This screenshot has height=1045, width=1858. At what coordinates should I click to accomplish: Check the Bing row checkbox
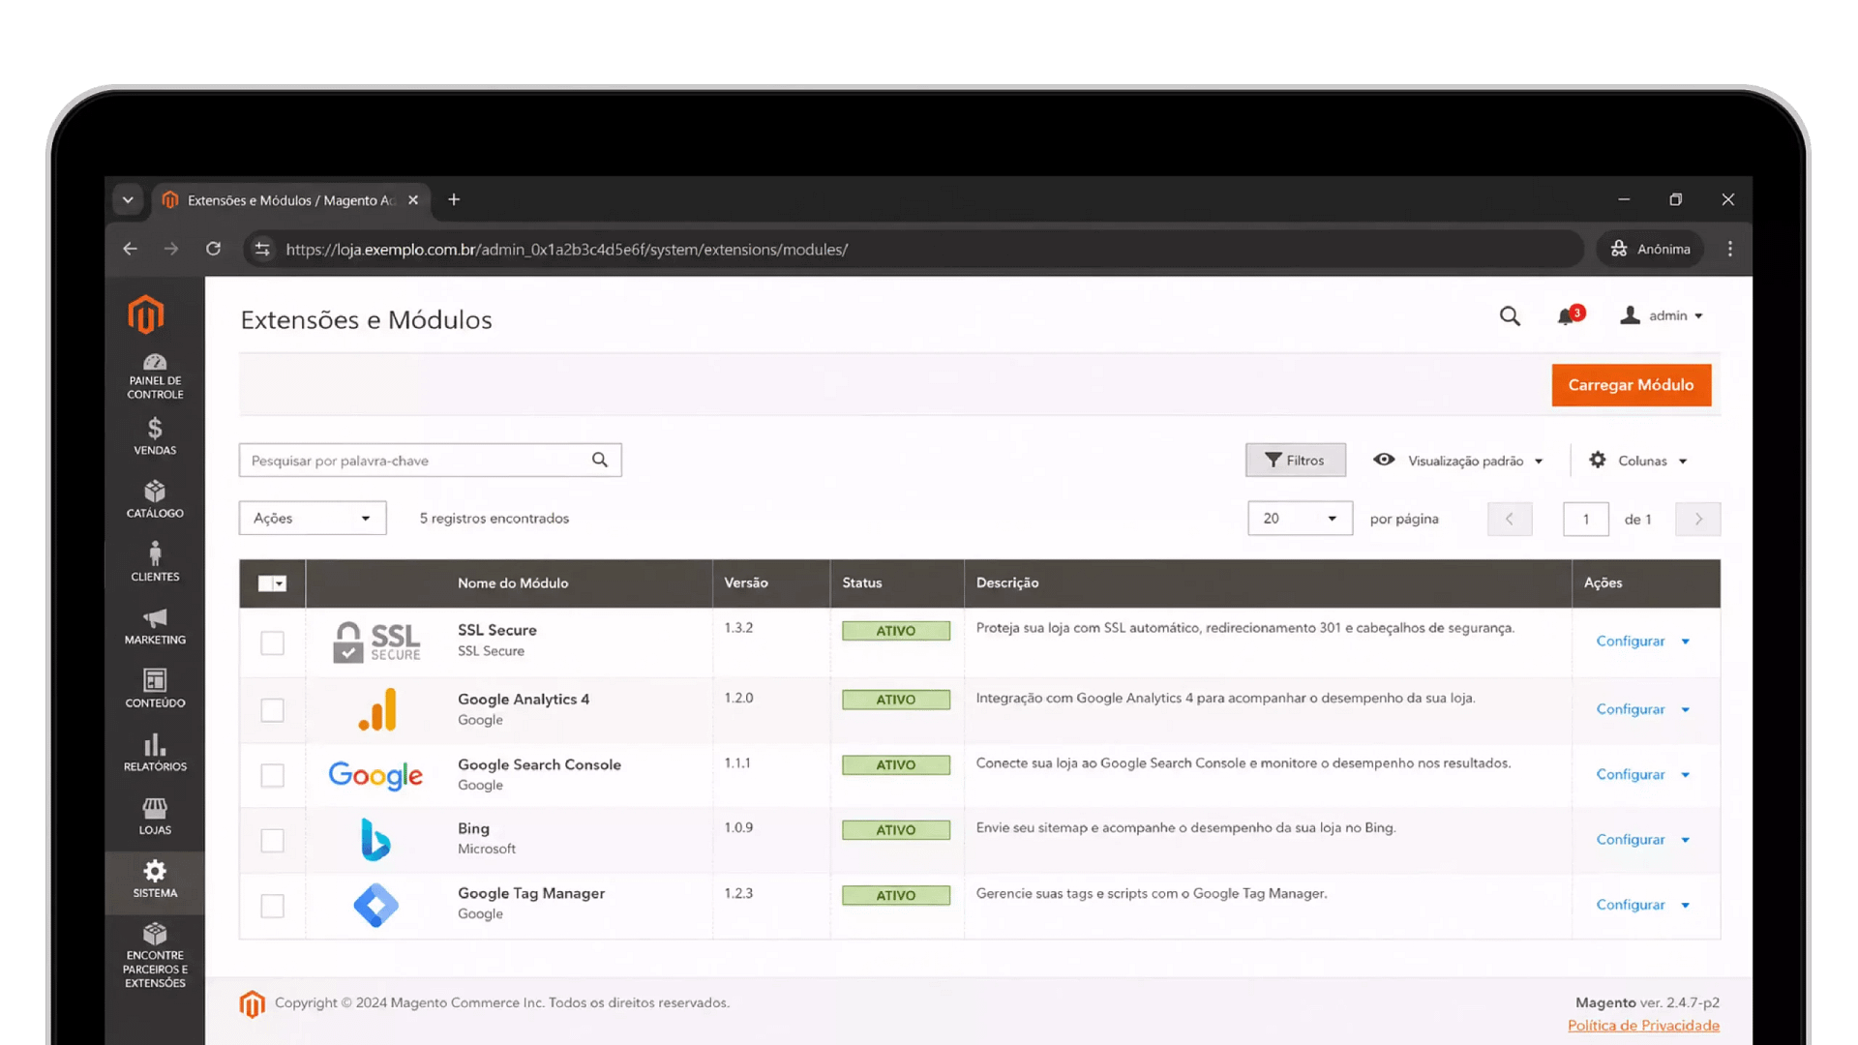pyautogui.click(x=272, y=840)
